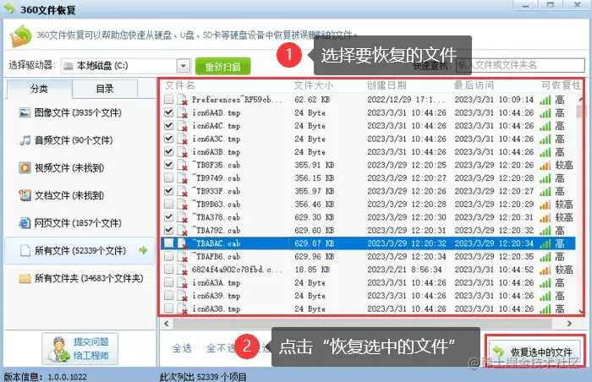Uncheck the icn6A4C.tmp checkbox
Screen dimensions: 592x382
tap(169, 125)
